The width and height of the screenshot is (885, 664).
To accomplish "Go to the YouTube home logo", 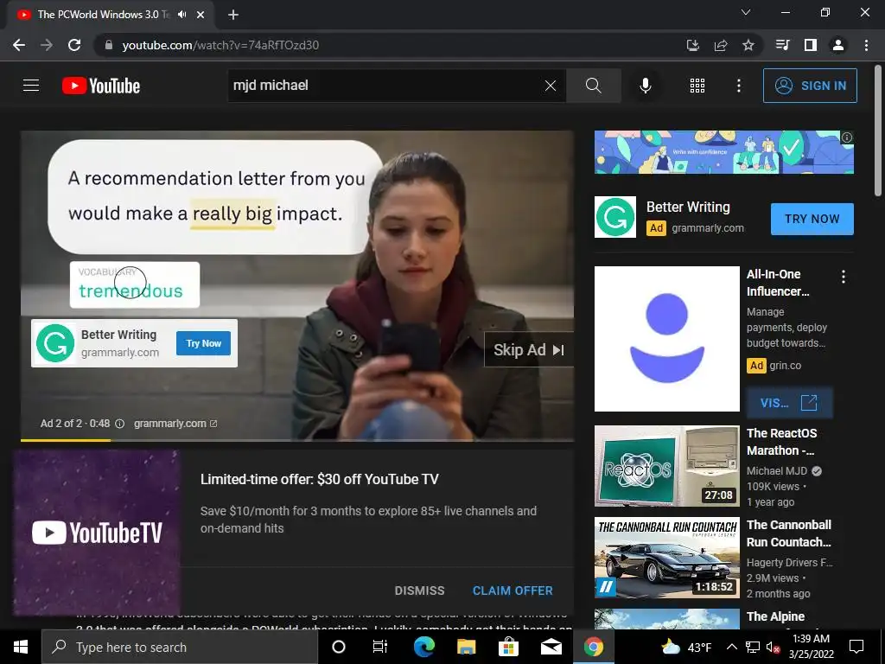I will point(101,86).
